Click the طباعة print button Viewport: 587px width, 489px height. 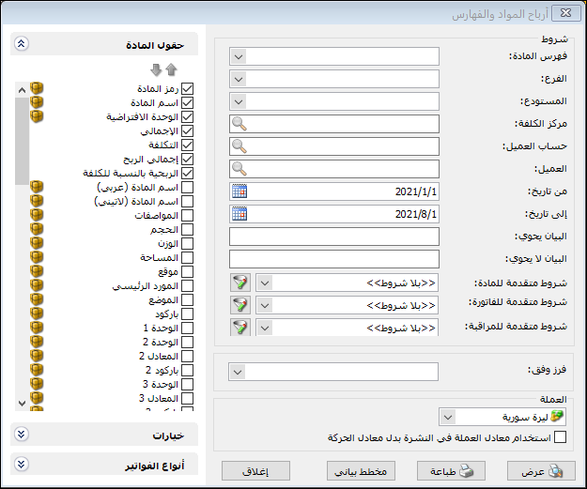click(x=451, y=471)
